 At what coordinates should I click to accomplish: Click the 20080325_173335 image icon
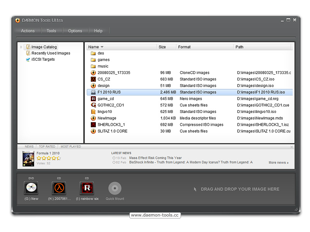(93, 73)
